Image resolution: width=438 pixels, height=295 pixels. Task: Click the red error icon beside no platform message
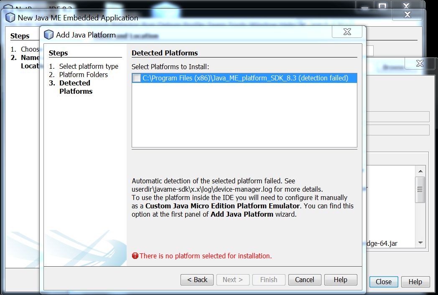tap(135, 256)
